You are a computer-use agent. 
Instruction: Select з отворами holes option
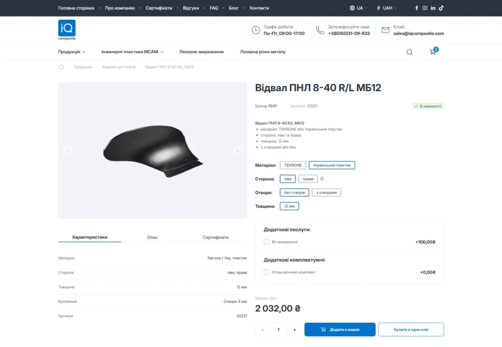(326, 193)
